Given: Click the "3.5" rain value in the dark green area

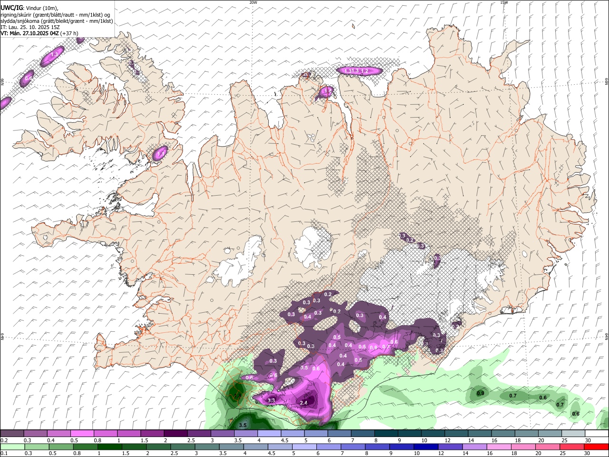Looking at the screenshot, I should click(243, 425).
